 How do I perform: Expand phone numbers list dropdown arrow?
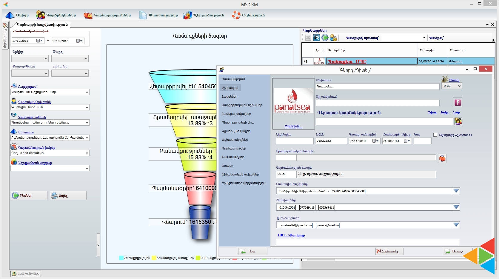click(456, 207)
